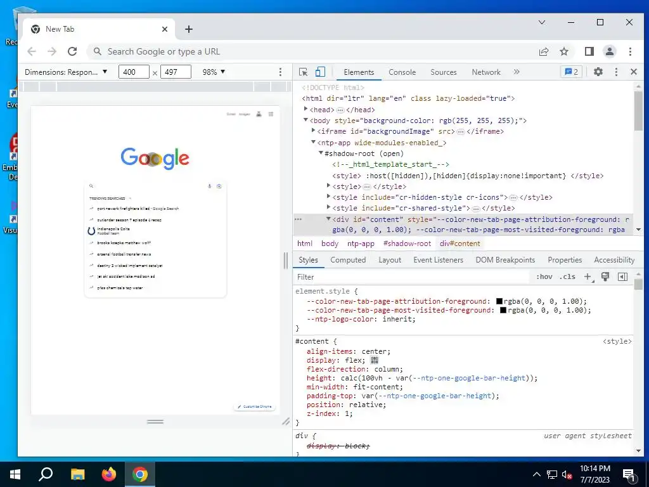Open Windows taskbar search
The height and width of the screenshot is (487, 649).
pos(46,474)
